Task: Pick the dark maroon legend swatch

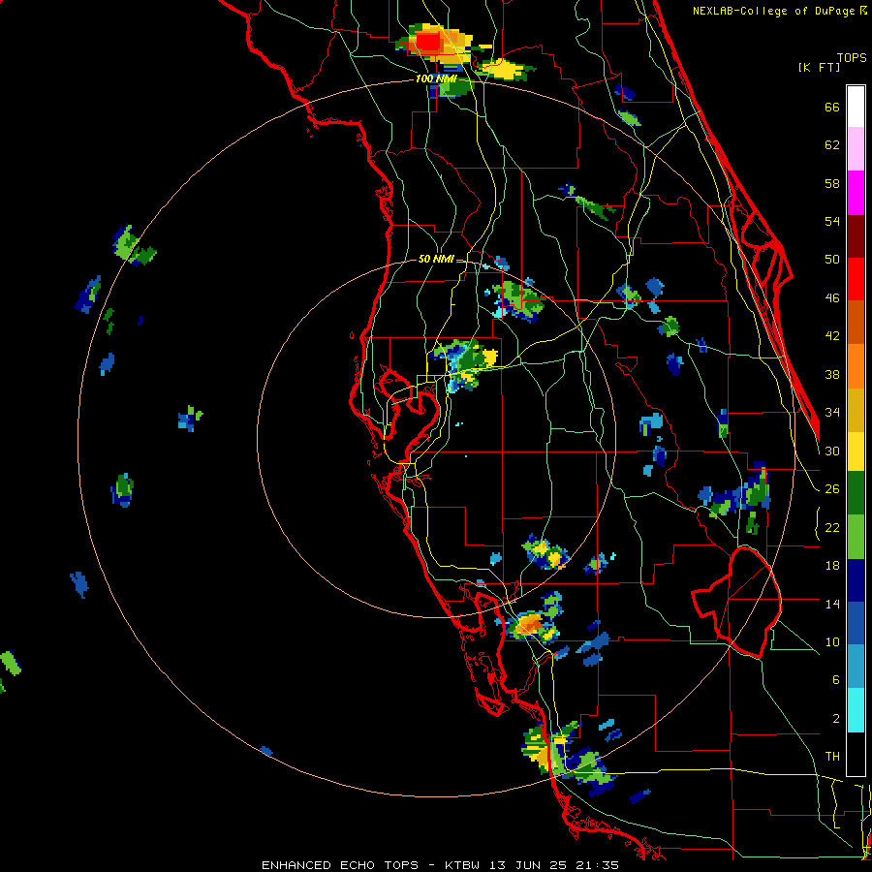Action: pyautogui.click(x=856, y=235)
